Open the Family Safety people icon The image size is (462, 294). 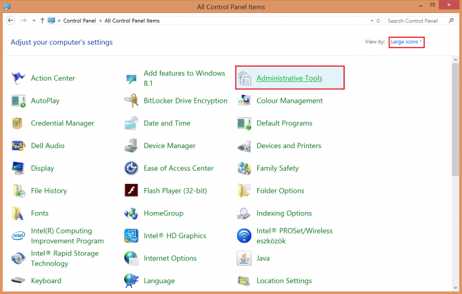click(x=244, y=168)
